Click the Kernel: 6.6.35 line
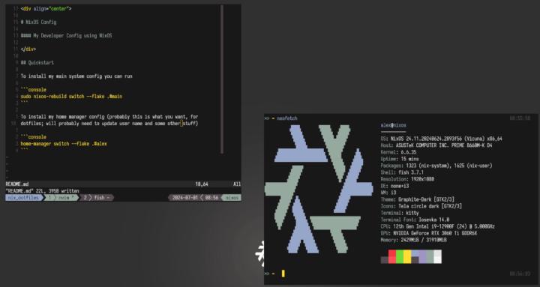The height and width of the screenshot is (287, 540). point(398,152)
